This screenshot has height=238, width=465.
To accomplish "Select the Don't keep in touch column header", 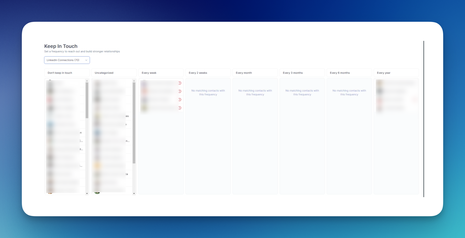I will pyautogui.click(x=67, y=73).
